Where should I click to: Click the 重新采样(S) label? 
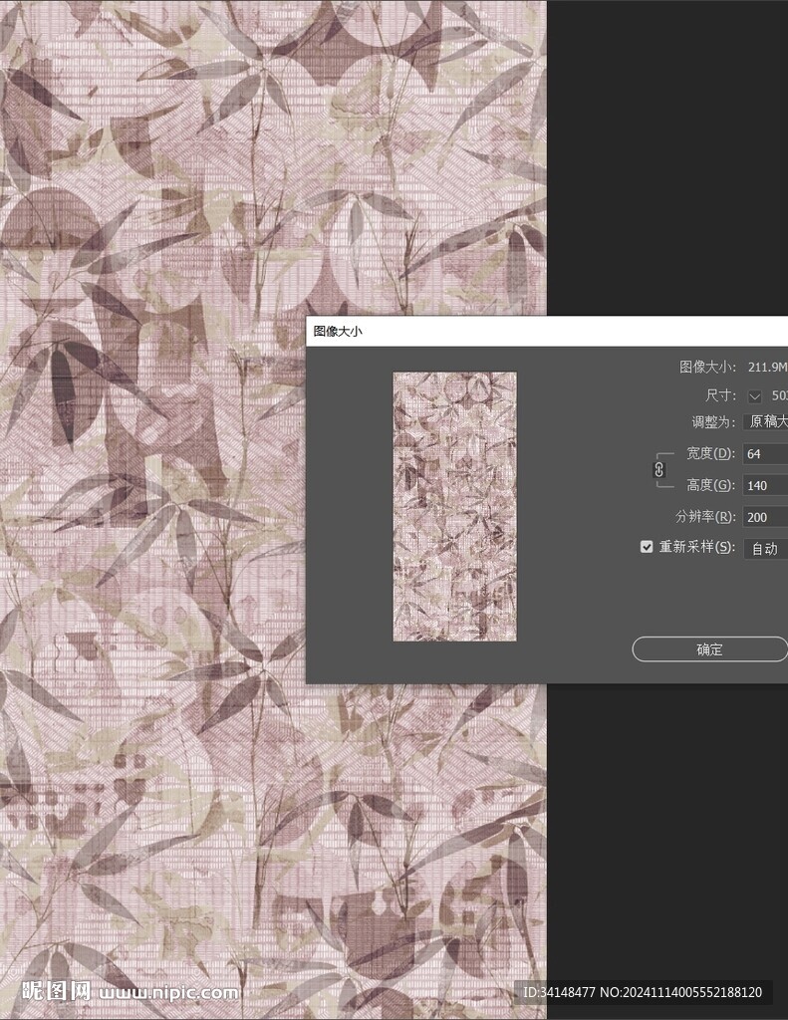[x=697, y=547]
